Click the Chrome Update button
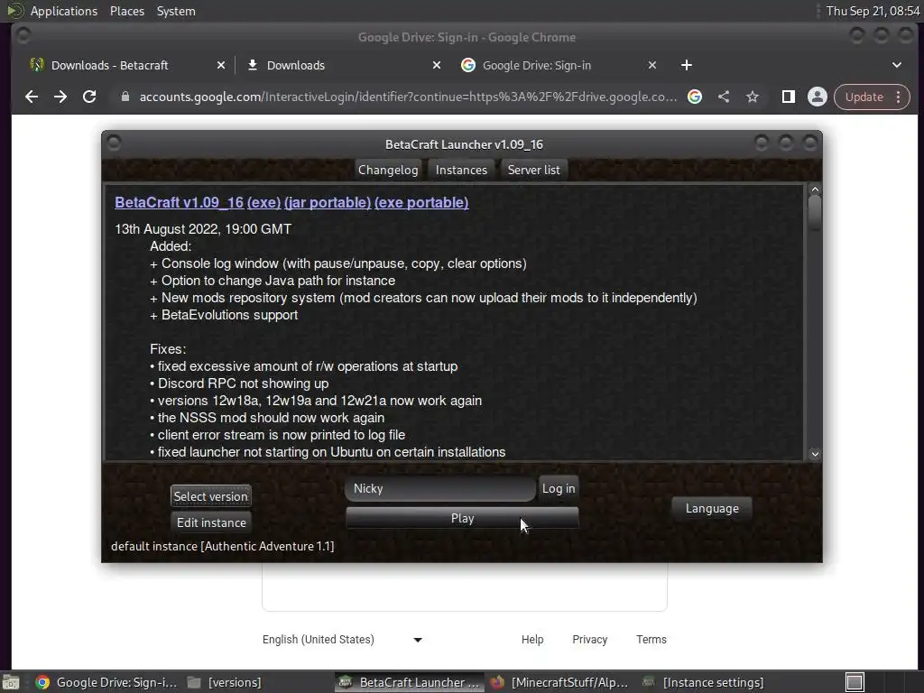Image resolution: width=924 pixels, height=693 pixels. click(864, 97)
